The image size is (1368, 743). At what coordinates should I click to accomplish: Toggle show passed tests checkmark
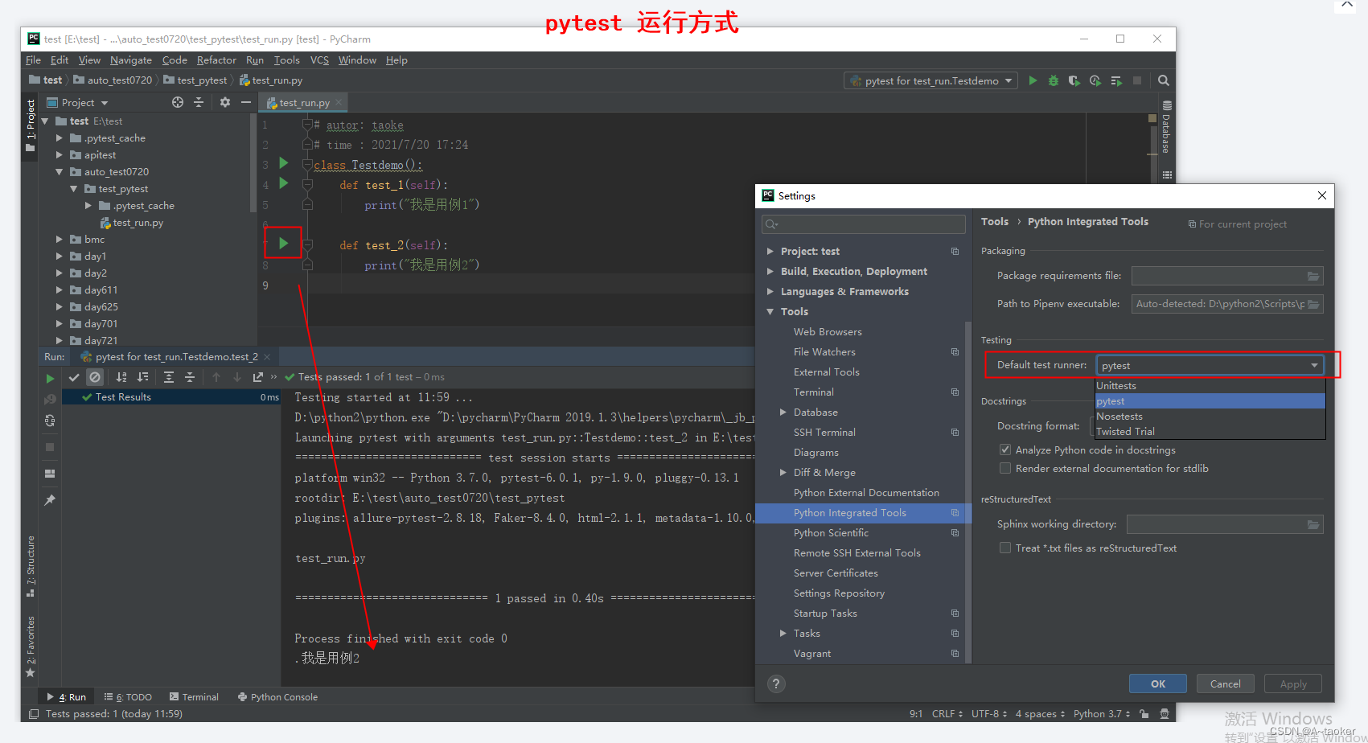click(74, 377)
